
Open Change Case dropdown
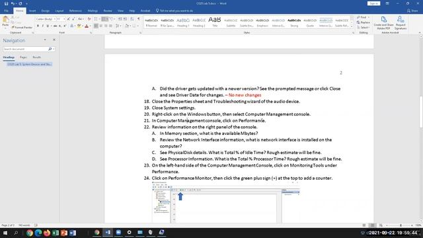pyautogui.click(x=81, y=19)
